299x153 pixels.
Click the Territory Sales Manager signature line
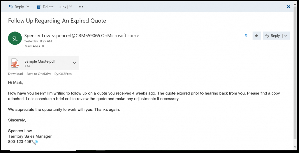click(30, 136)
